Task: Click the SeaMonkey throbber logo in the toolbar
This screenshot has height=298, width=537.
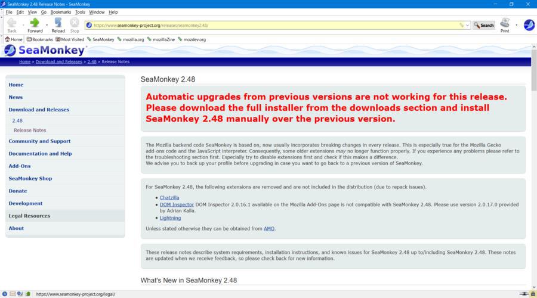Action: tap(529, 25)
